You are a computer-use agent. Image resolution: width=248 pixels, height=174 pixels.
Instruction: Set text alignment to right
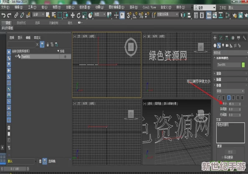tap(238, 98)
